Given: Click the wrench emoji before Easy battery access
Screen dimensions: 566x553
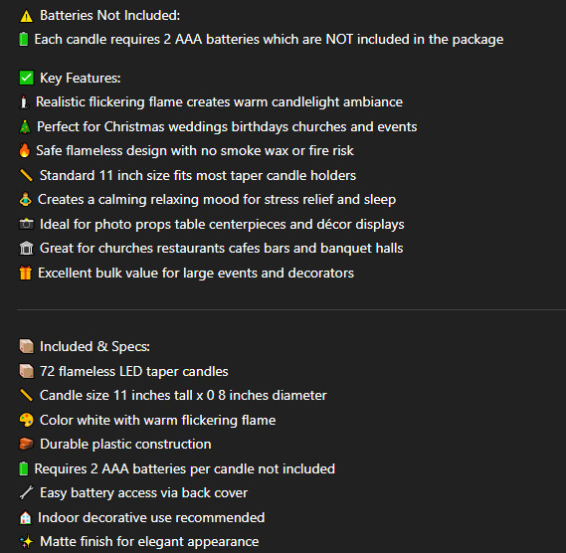Looking at the screenshot, I should 26,492.
